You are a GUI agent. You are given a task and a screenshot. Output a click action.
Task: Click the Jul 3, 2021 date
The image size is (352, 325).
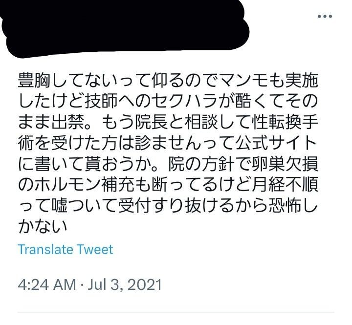coord(125,285)
